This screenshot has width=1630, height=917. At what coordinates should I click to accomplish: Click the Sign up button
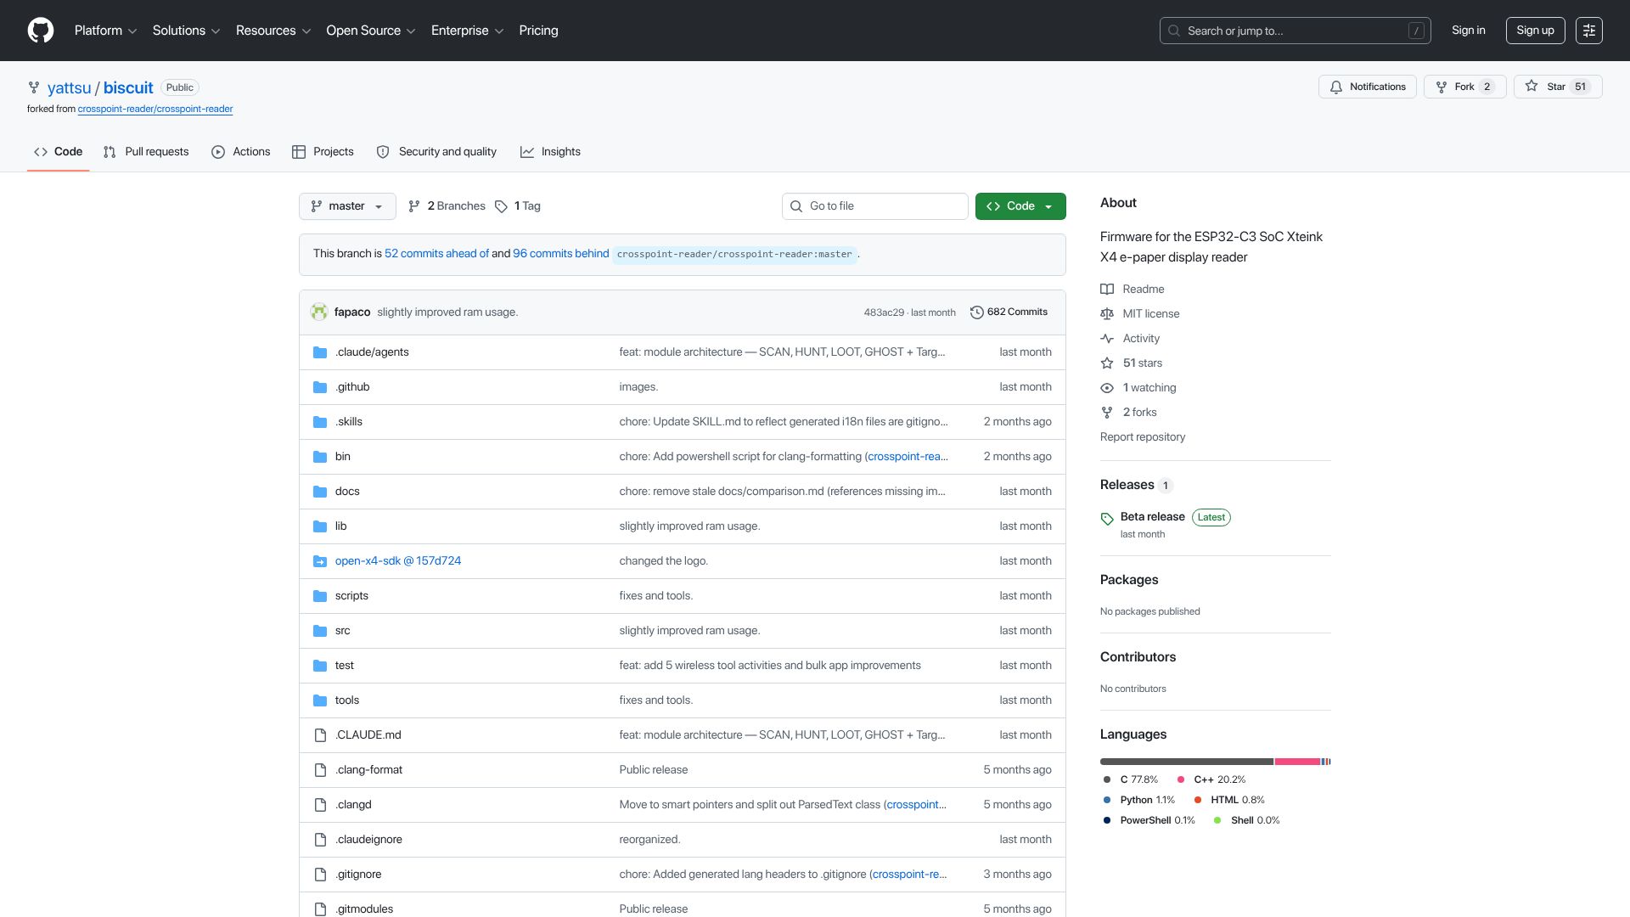point(1535,31)
